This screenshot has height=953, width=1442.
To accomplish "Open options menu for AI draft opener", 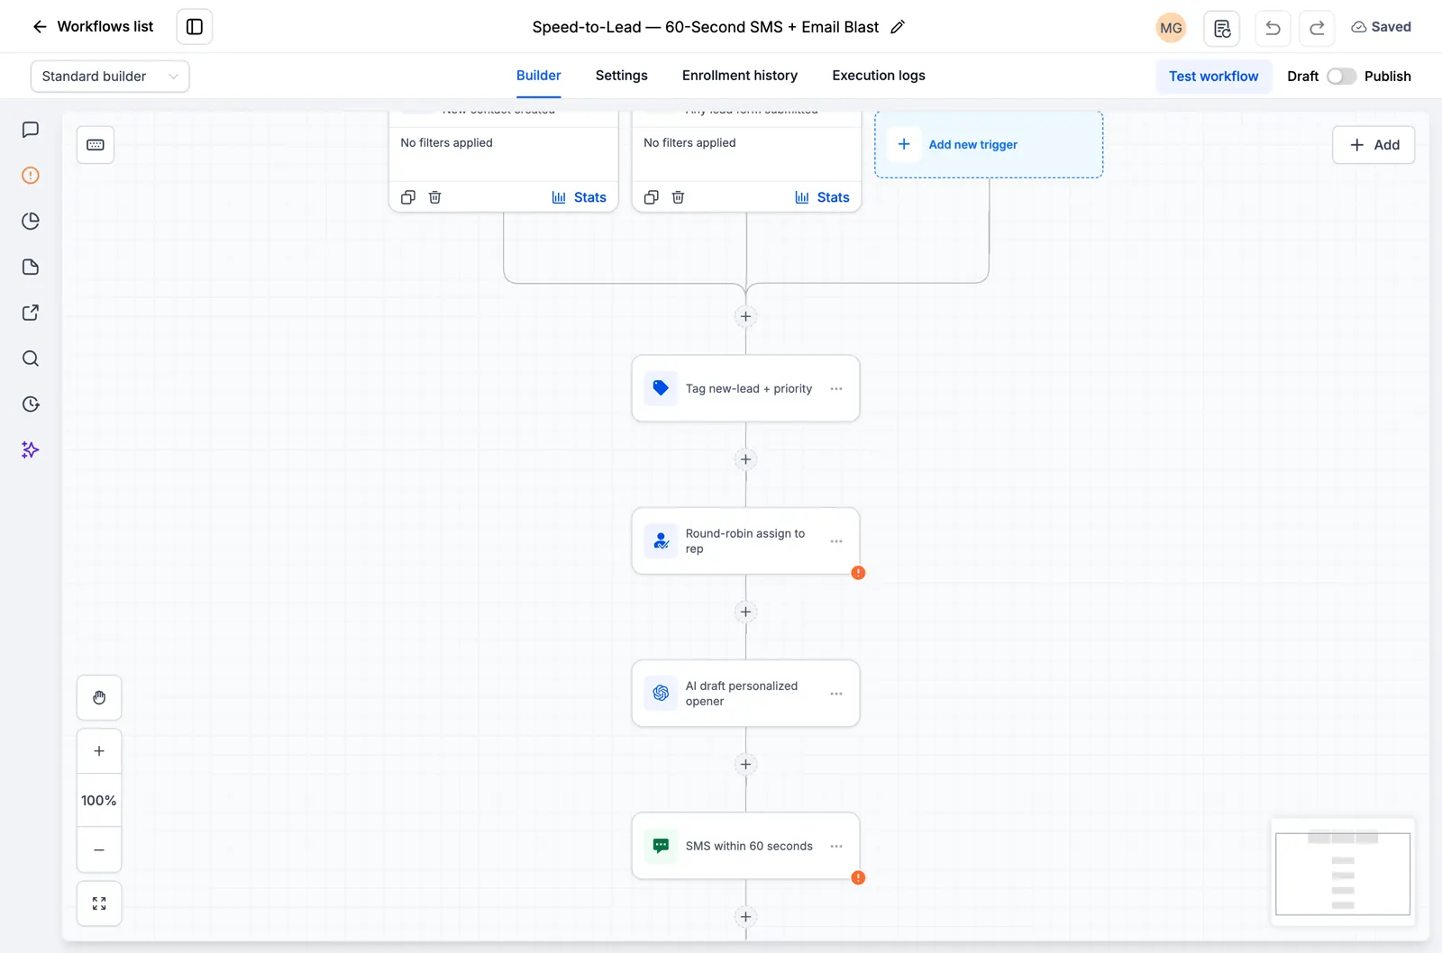I will coord(836,694).
